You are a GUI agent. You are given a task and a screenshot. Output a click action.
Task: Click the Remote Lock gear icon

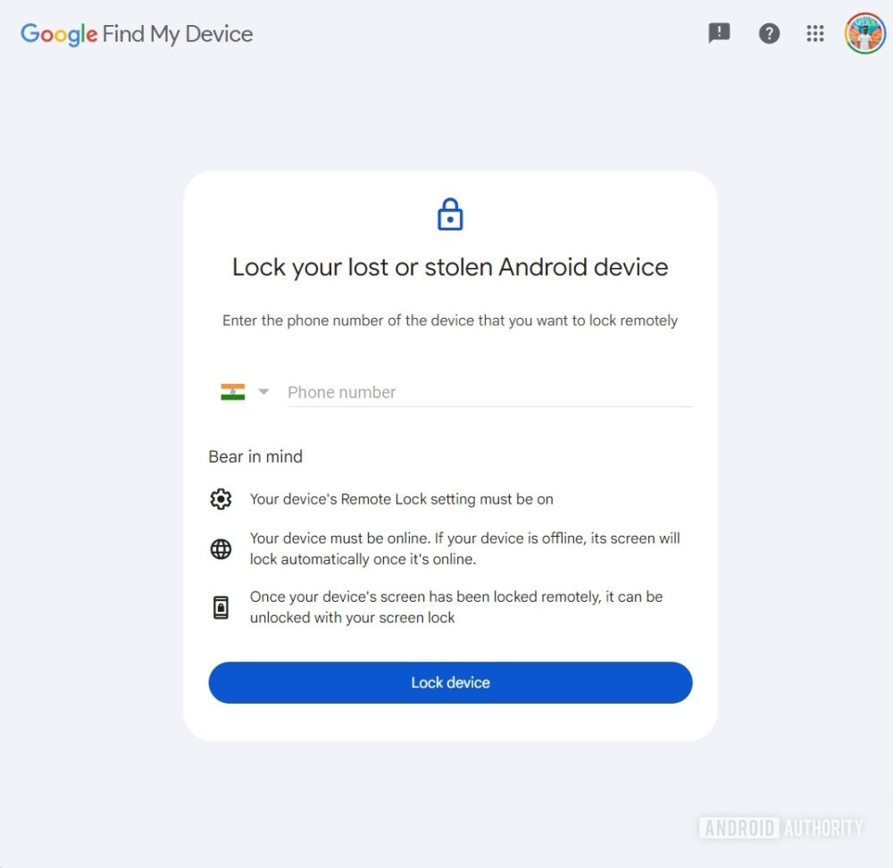(x=221, y=499)
